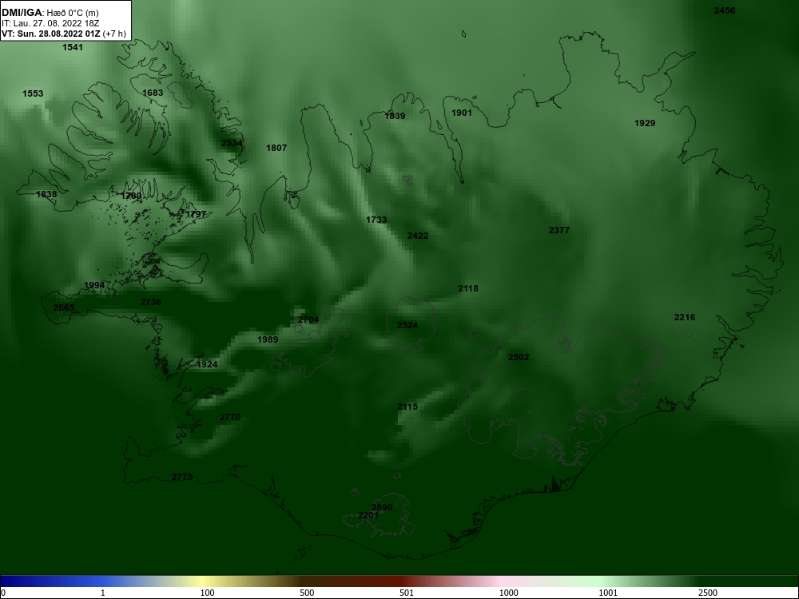Click the legend label 100

click(207, 593)
